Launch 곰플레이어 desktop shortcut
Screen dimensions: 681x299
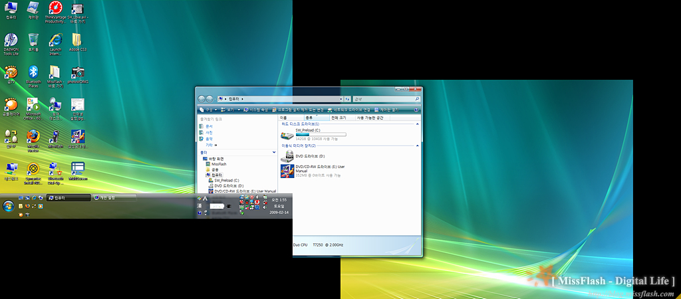pos(11,107)
